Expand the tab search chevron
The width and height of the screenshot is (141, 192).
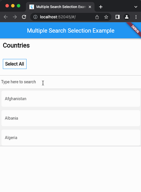click(x=136, y=7)
